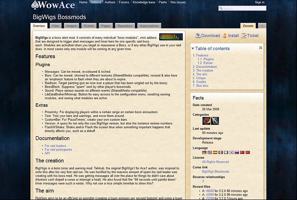
Task: Click the Download text link
Action: [211, 36]
